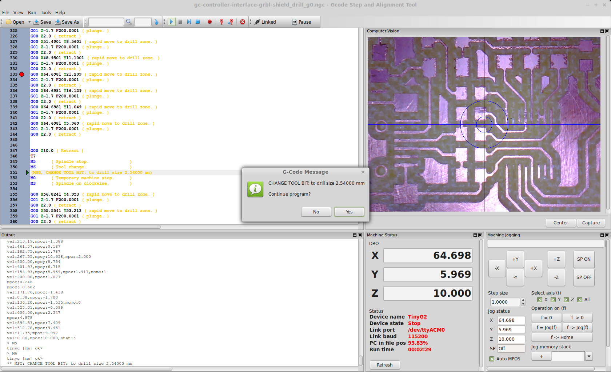Click the Center button under camera view
Screen dimensions: 611x372
point(561,223)
